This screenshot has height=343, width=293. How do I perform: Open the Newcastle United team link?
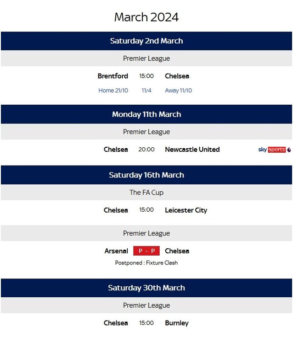coord(192,150)
